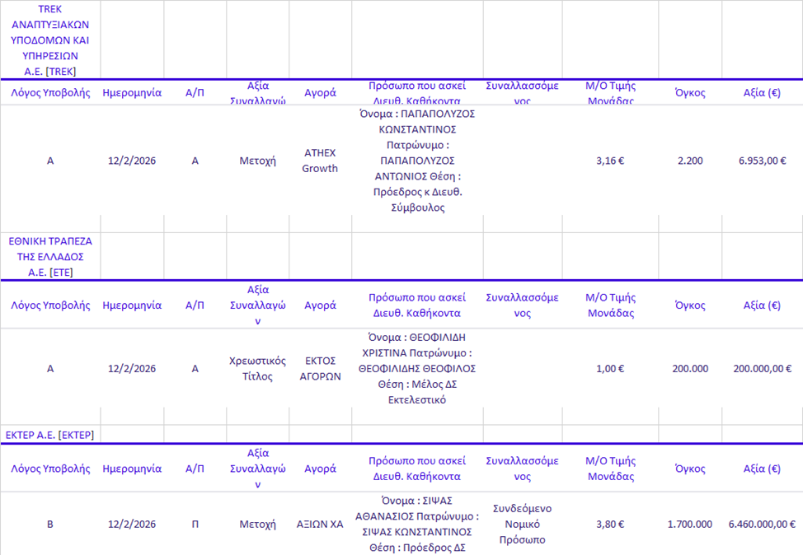Click the 200.000,00 € value cell
The width and height of the screenshot is (803, 555).
762,368
